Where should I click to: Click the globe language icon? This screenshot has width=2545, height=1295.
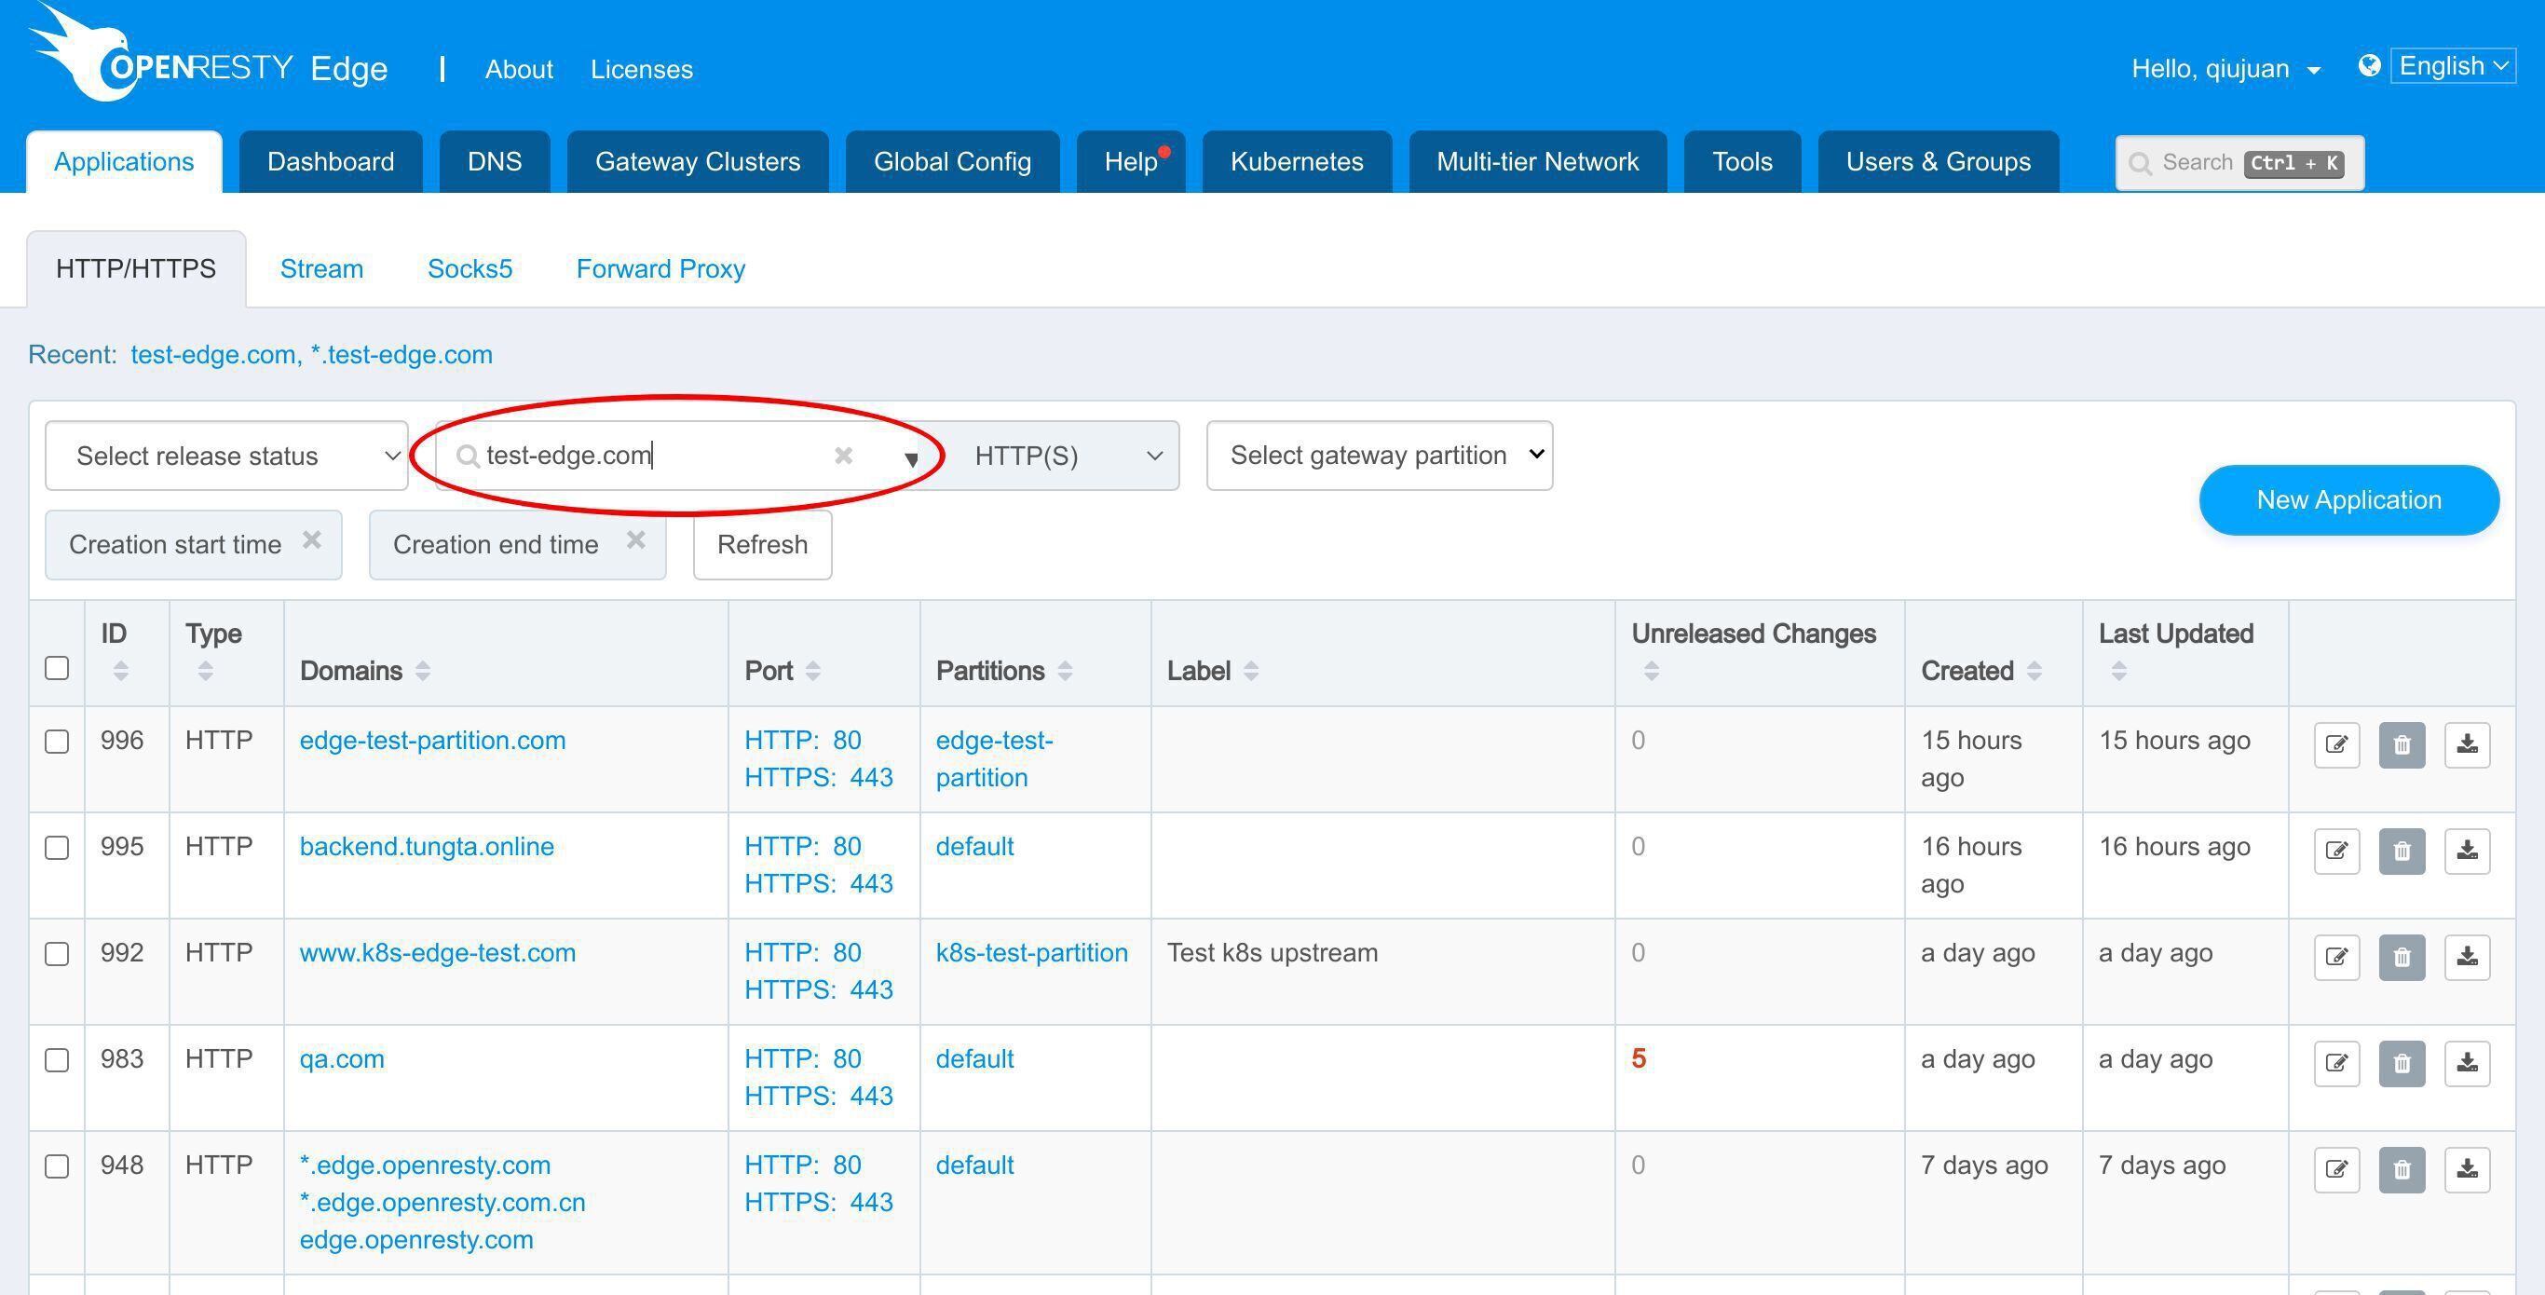(x=2368, y=65)
